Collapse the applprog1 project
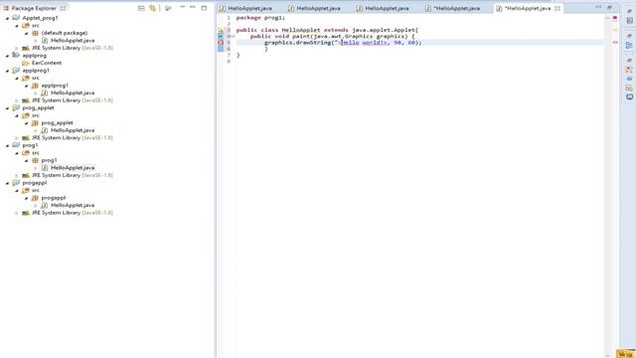The height and width of the screenshot is (358, 636). click(x=7, y=71)
